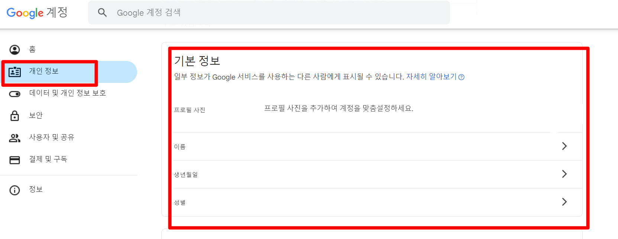This screenshot has width=618, height=239.
Task: Click the 프로필 사진 label
Action: click(x=190, y=110)
